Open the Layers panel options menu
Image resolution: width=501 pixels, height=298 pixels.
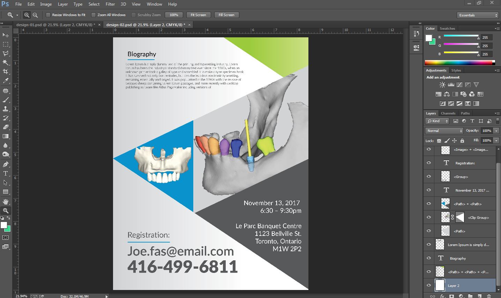[x=497, y=113]
